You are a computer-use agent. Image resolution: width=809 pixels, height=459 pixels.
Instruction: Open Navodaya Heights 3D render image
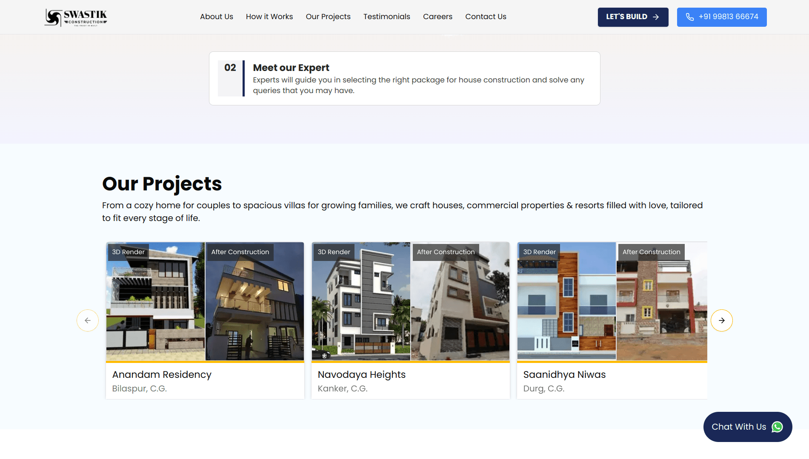click(x=361, y=302)
